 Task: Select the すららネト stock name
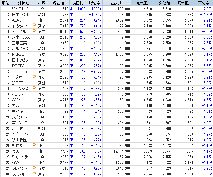coord(20,26)
